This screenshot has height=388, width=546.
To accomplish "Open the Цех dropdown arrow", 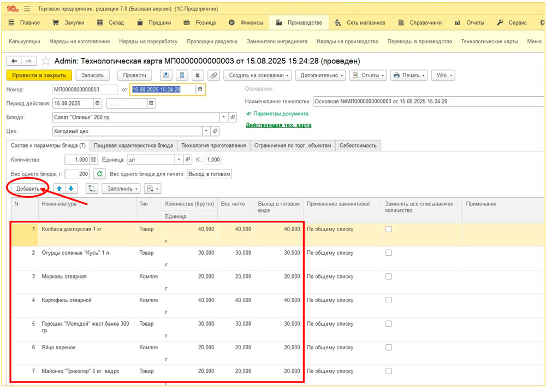I will 206,131.
